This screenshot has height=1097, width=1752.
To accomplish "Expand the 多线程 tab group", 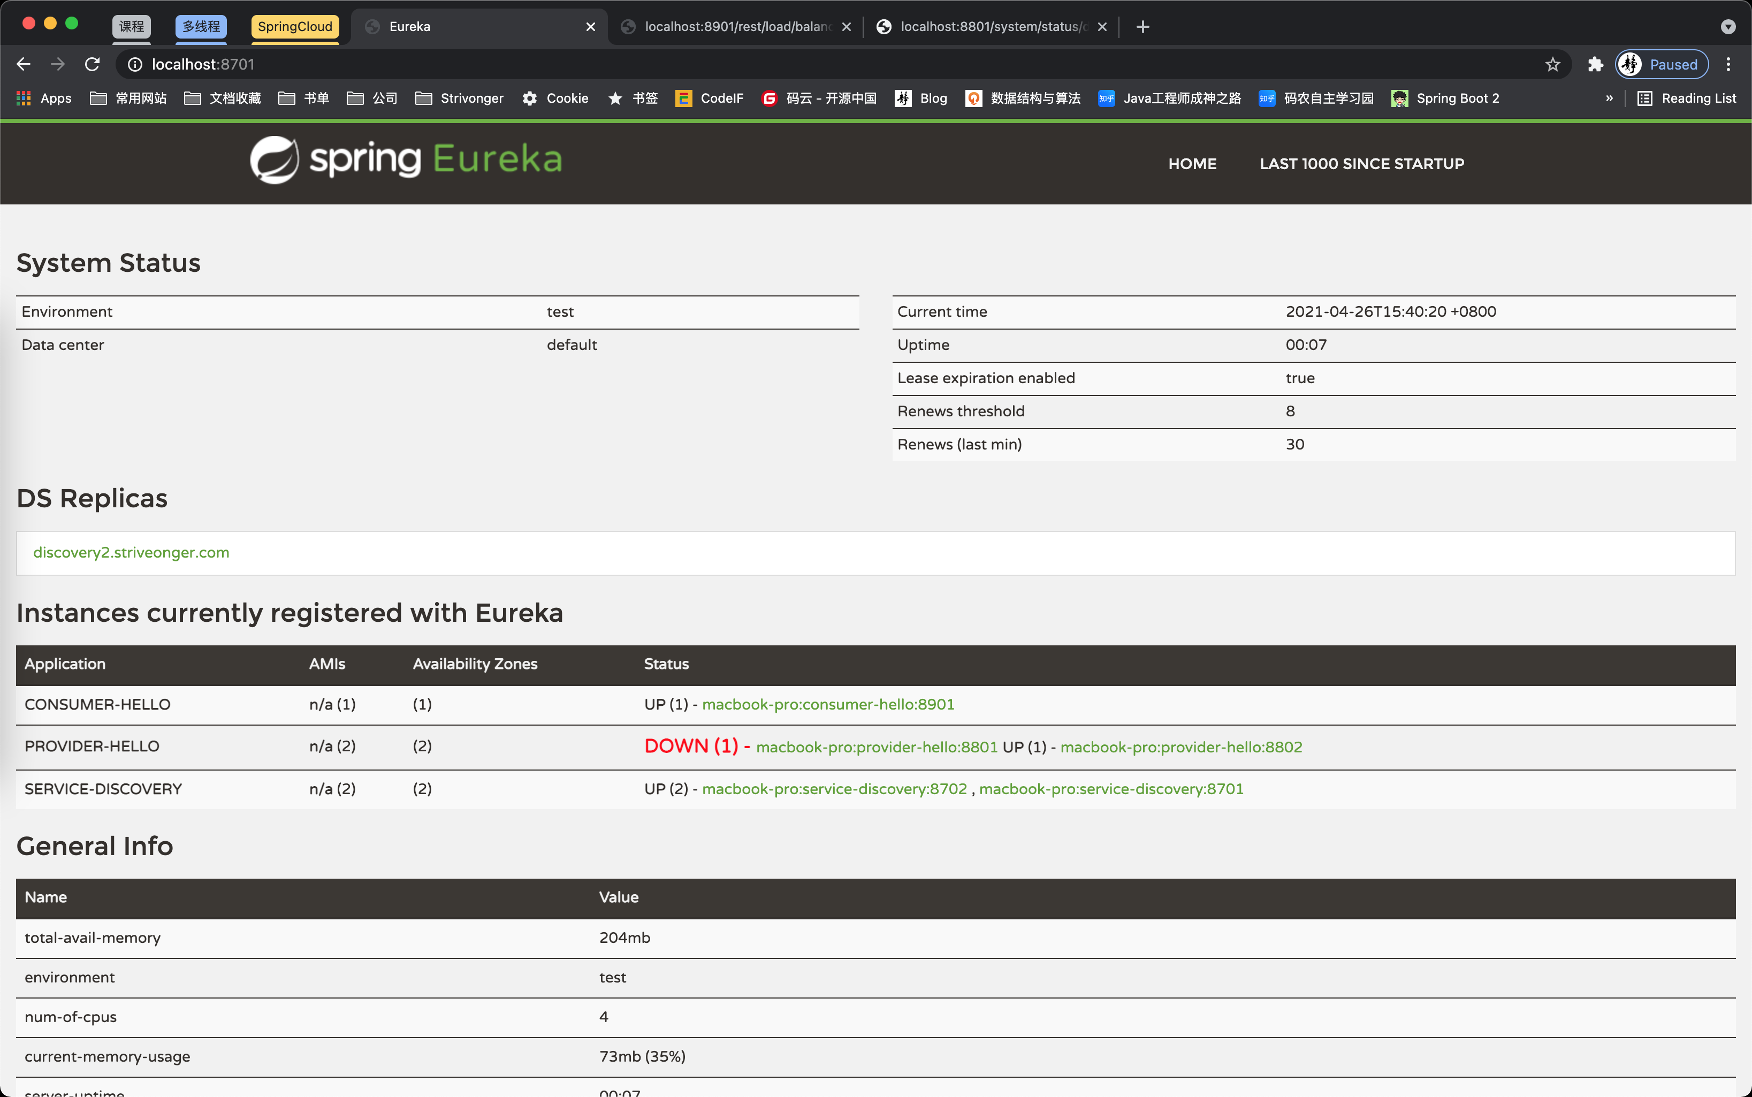I will point(201,27).
